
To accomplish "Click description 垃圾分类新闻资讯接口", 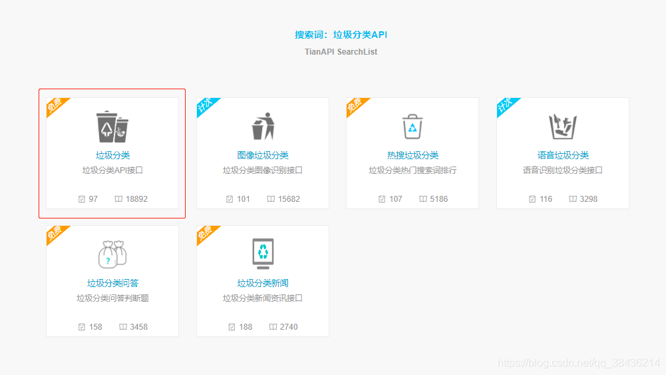I will pyautogui.click(x=263, y=298).
